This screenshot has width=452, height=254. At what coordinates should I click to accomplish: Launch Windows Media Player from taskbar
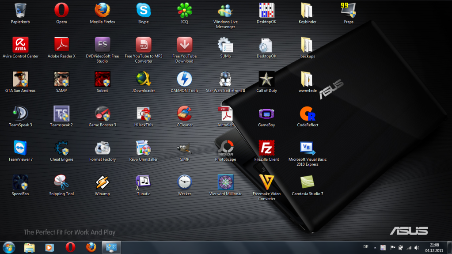point(49,248)
